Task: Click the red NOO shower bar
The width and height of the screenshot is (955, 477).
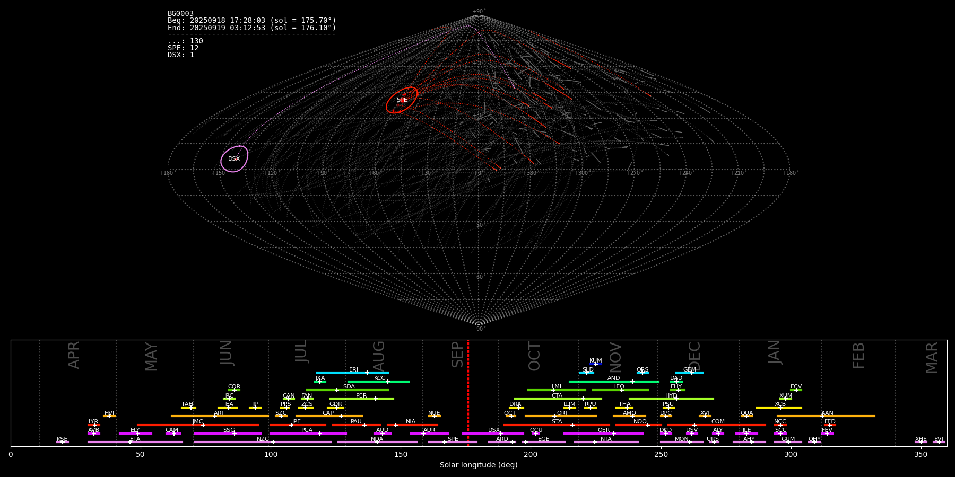Action: [x=639, y=425]
